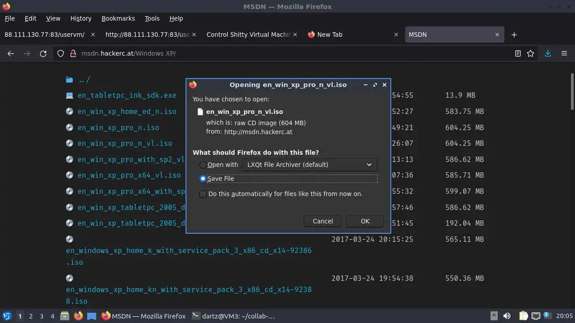Click the removable media eject tray icon
Image resolution: width=575 pixels, height=323 pixels.
[494, 316]
